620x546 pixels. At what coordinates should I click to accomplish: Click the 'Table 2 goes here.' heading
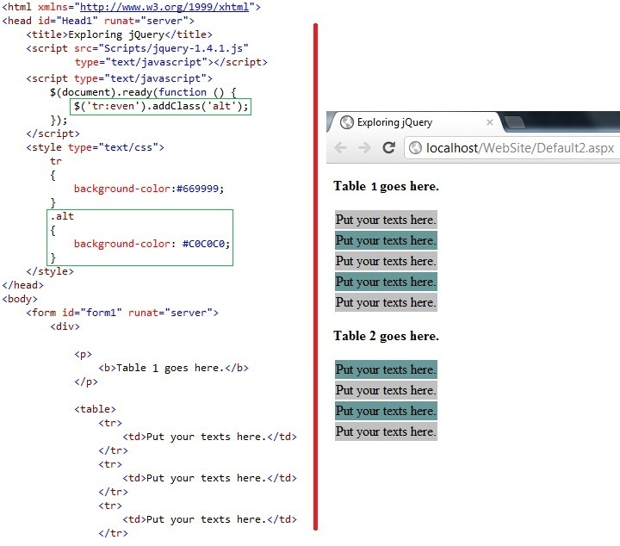[387, 336]
